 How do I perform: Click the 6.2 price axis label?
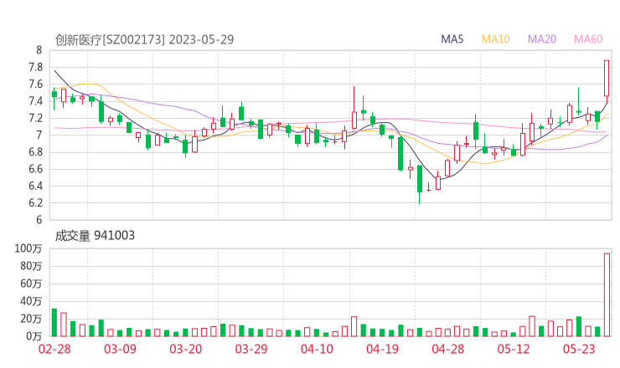tap(35, 203)
